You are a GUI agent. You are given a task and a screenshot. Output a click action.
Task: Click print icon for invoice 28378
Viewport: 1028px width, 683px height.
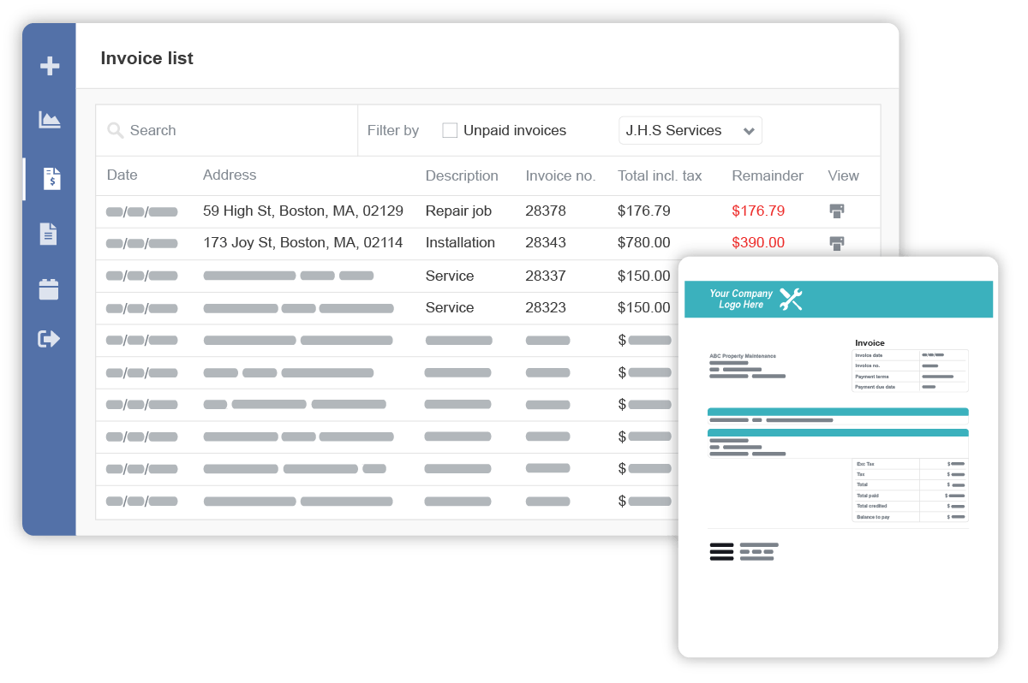coord(837,211)
